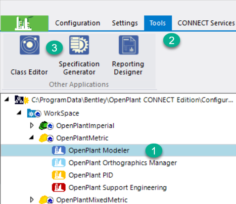Expand the OpenPlantMixedMetric node
The width and height of the screenshot is (236, 204).
click(32, 200)
